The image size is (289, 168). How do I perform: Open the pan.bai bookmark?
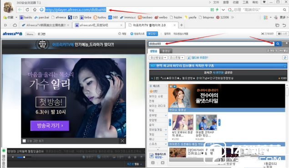click(x=42, y=17)
